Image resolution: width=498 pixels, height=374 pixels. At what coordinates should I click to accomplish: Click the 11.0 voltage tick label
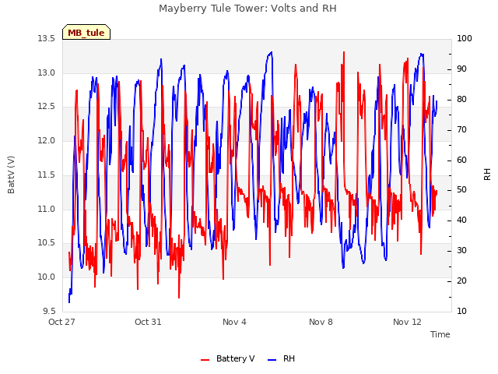click(47, 209)
